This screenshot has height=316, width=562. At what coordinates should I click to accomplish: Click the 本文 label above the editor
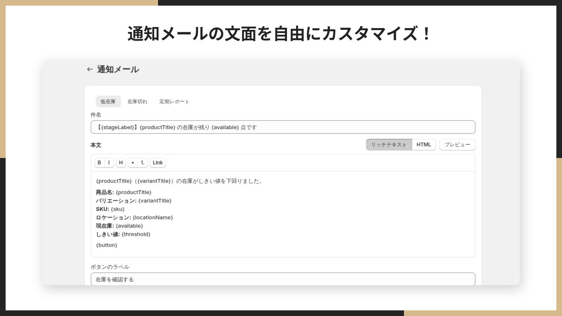96,145
